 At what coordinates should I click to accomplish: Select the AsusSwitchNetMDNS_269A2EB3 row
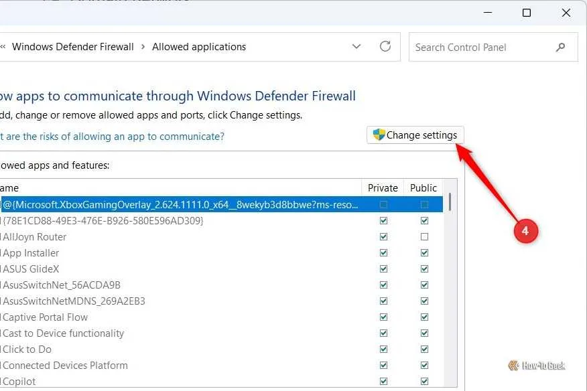tap(221, 301)
